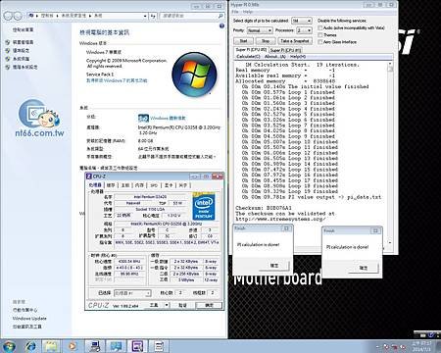
Task: Toggle the Themes checkbox in Hyper PI
Action: tap(320, 35)
